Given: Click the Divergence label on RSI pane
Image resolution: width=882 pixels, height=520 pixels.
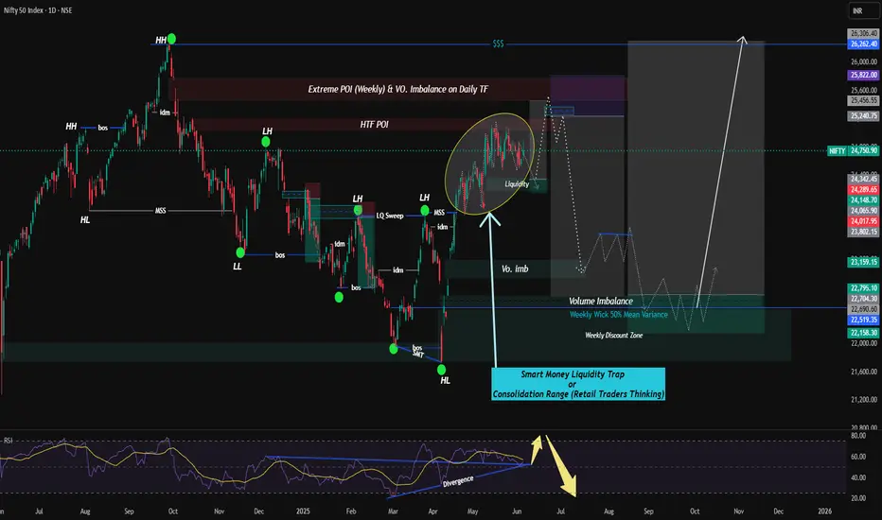Looking at the screenshot, I should [x=458, y=482].
